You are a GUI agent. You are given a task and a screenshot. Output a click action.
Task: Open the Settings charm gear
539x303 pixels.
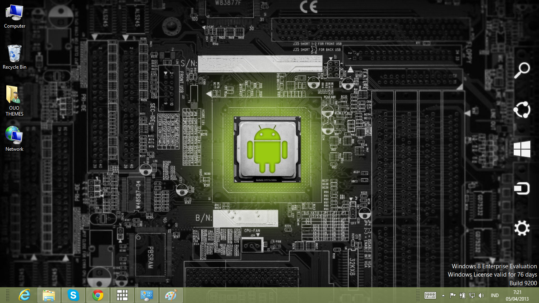pos(522,228)
